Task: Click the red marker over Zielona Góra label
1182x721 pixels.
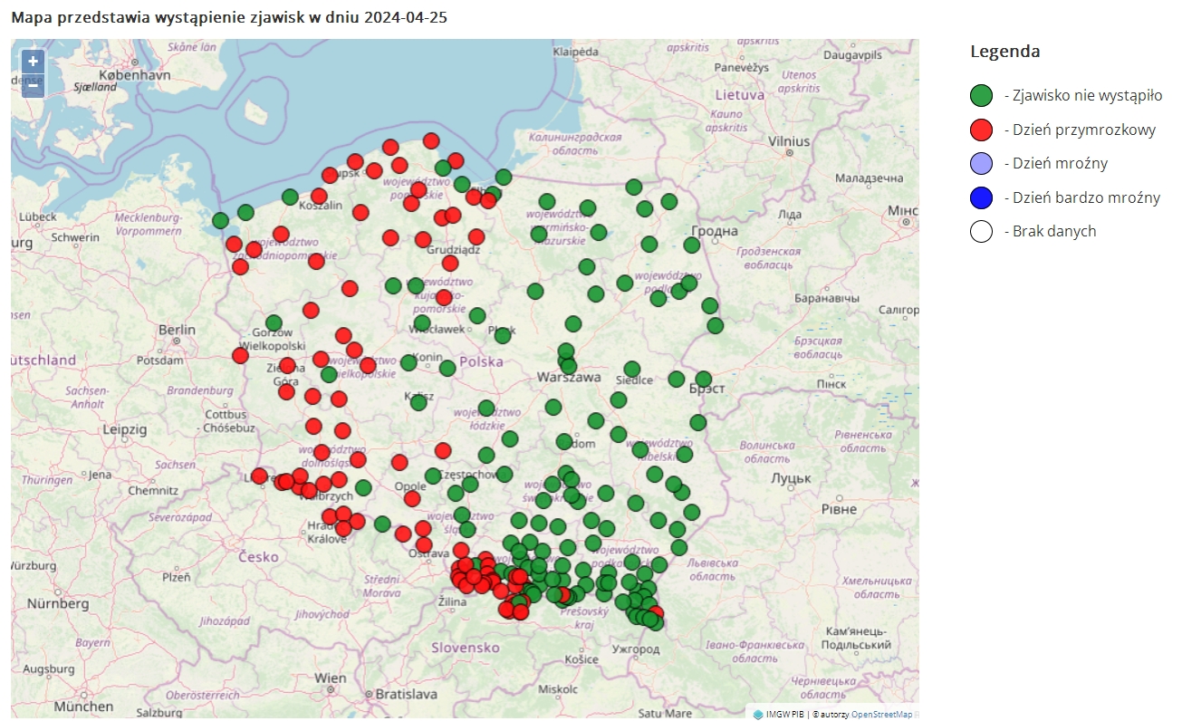Action: [x=287, y=365]
